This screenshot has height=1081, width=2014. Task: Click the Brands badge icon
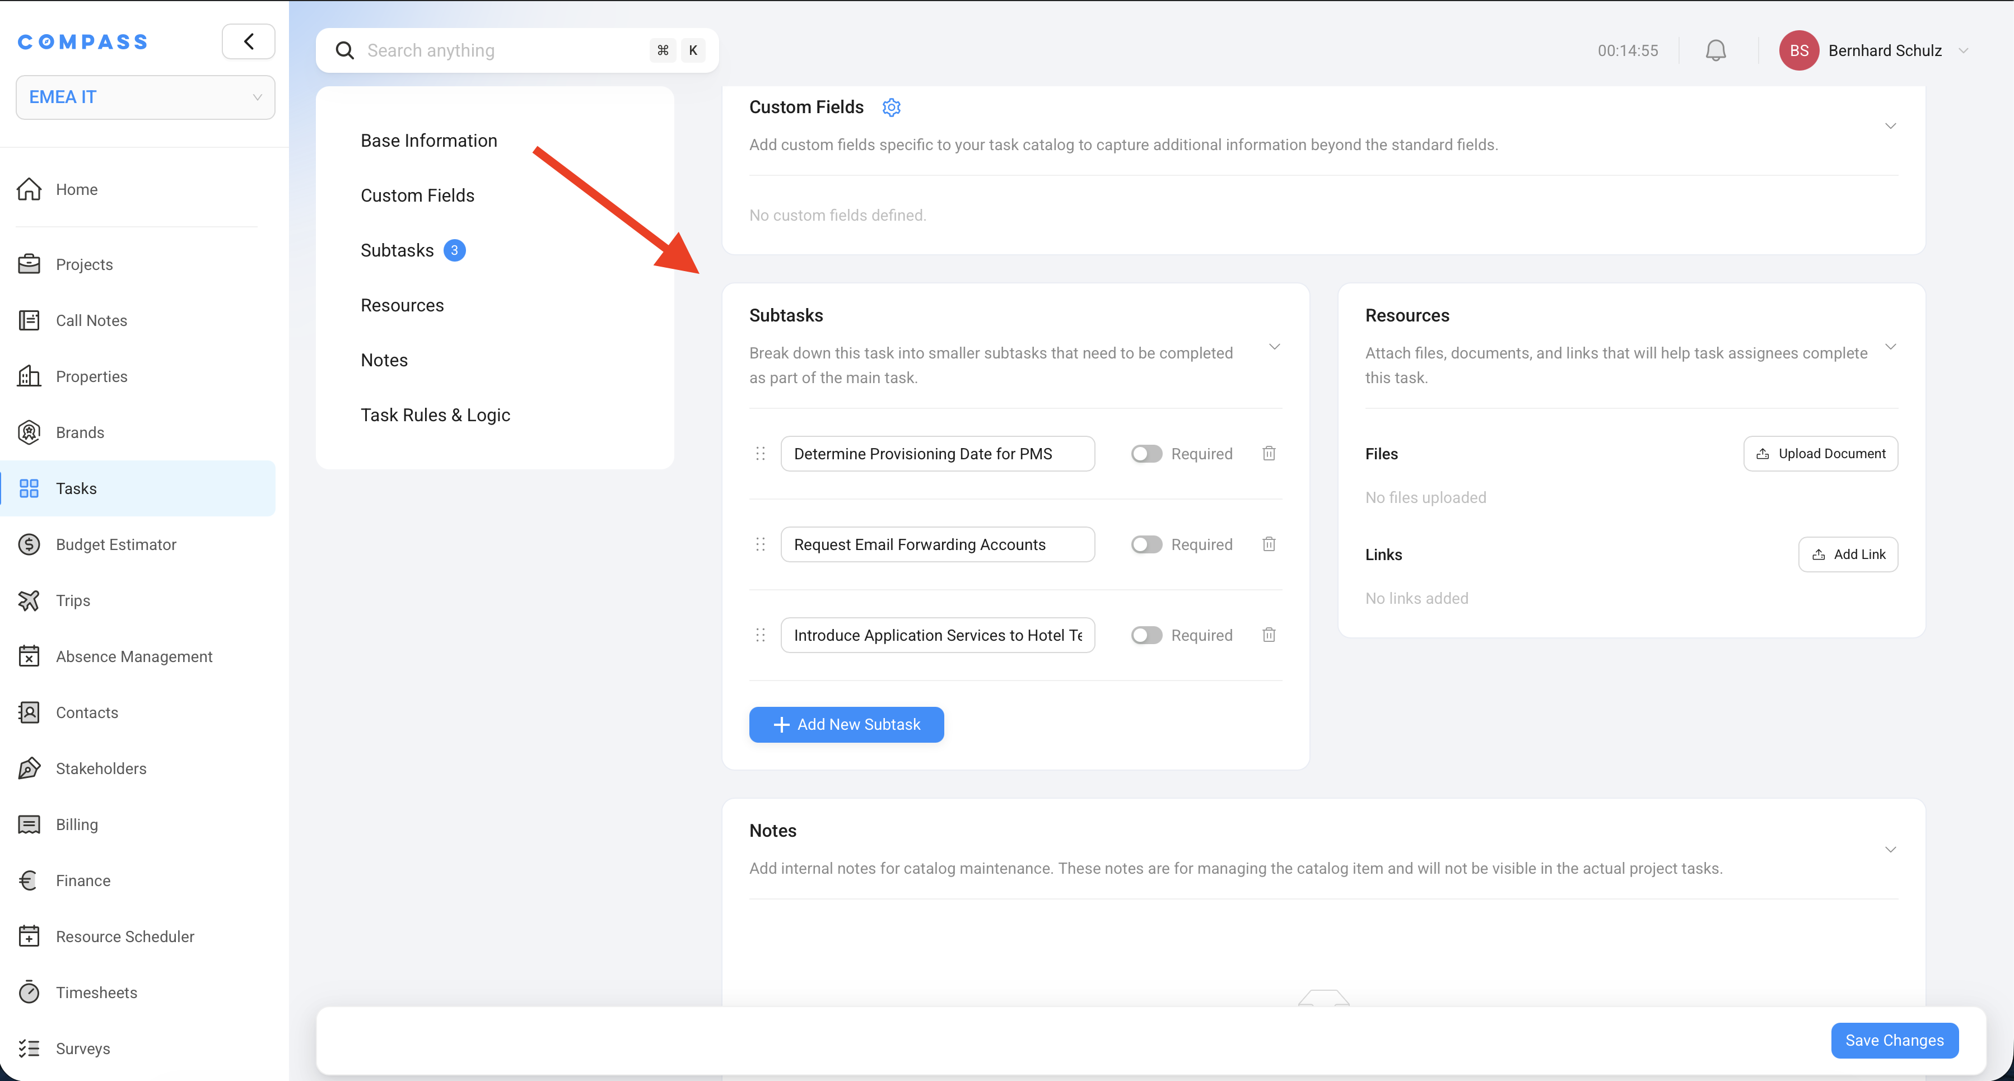(29, 432)
